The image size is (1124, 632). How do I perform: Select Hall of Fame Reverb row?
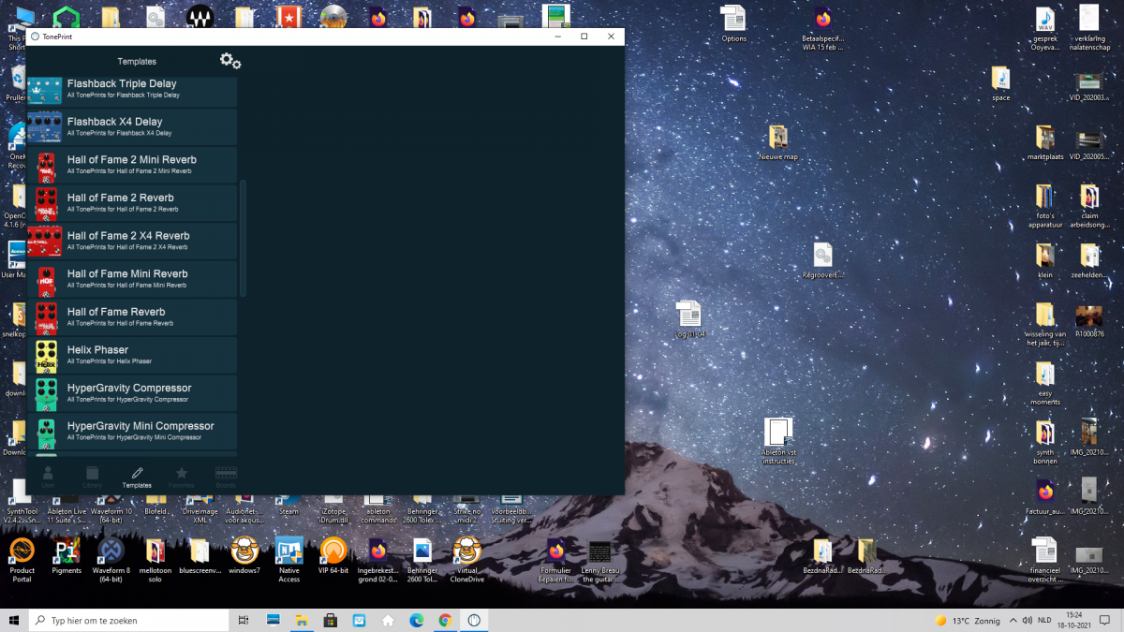pyautogui.click(x=132, y=317)
